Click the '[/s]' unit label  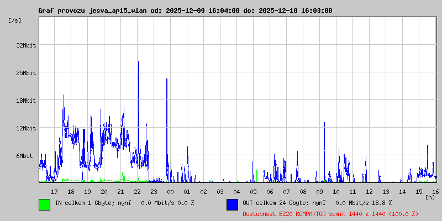(x=15, y=20)
